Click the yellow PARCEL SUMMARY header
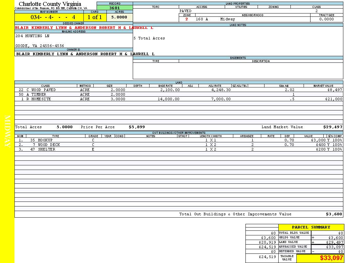 311,227
